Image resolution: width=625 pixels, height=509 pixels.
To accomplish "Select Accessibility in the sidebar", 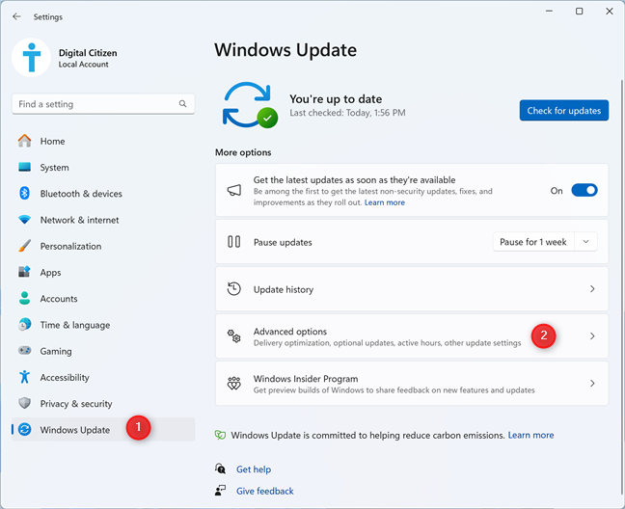I will [x=103, y=377].
